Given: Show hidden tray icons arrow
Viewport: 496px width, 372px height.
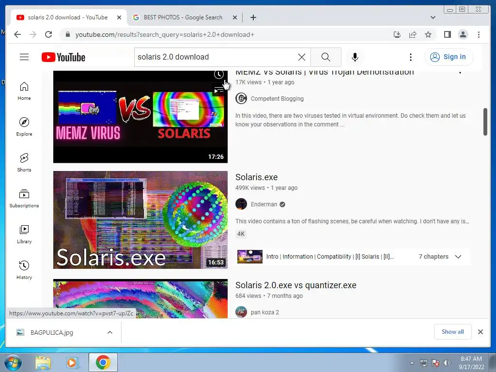Looking at the screenshot, I should pyautogui.click(x=412, y=363).
